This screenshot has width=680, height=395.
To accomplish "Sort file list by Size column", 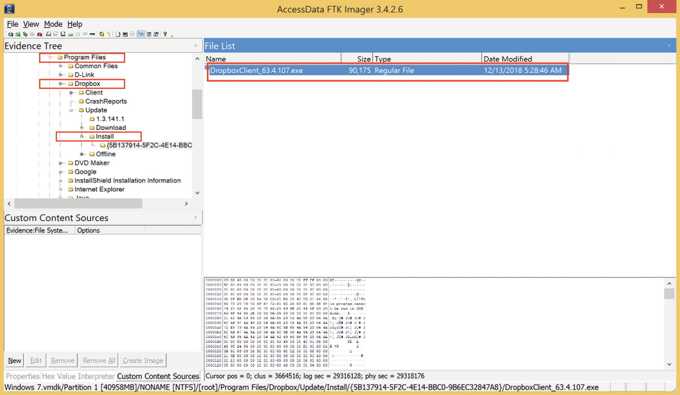I will (357, 59).
